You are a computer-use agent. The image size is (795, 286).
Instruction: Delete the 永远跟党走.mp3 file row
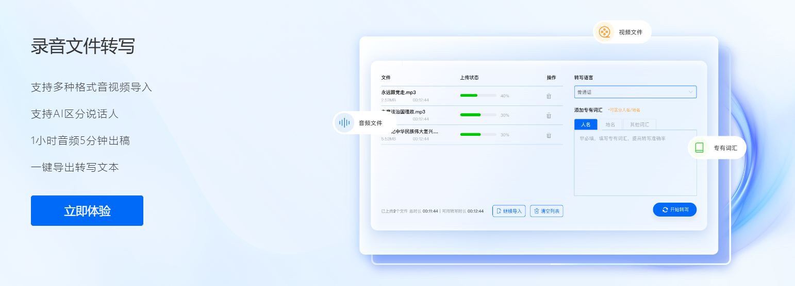549,96
